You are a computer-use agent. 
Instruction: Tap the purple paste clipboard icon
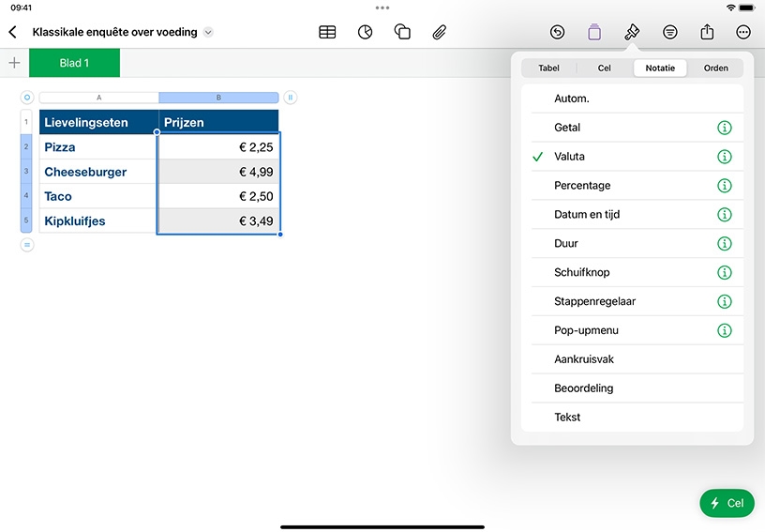click(594, 32)
